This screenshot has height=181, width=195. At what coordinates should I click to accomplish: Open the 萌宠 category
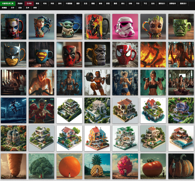(37, 4)
